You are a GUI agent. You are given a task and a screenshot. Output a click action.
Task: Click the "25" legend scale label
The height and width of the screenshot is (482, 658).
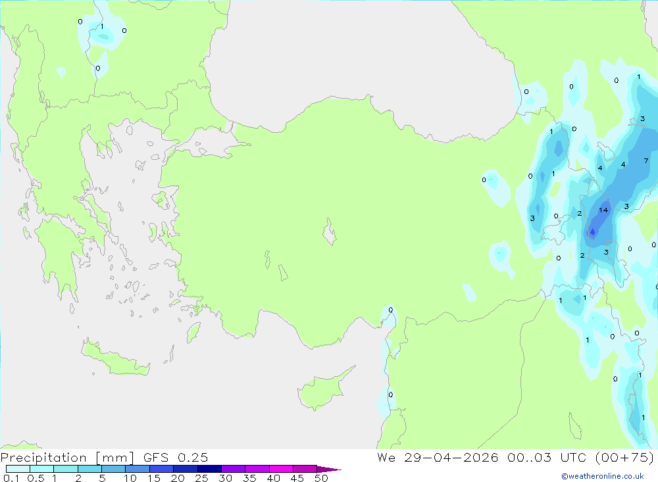click(202, 478)
